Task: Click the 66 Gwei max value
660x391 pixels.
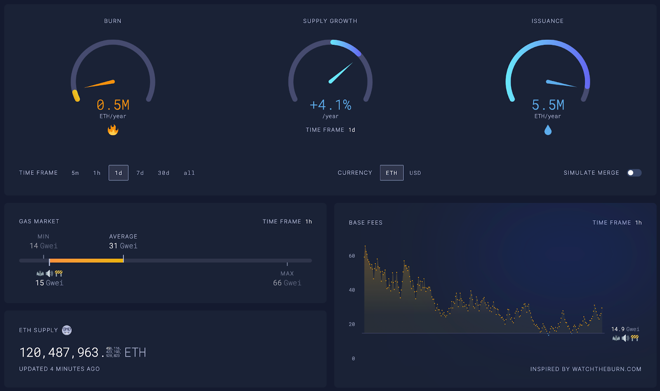Action: (287, 283)
